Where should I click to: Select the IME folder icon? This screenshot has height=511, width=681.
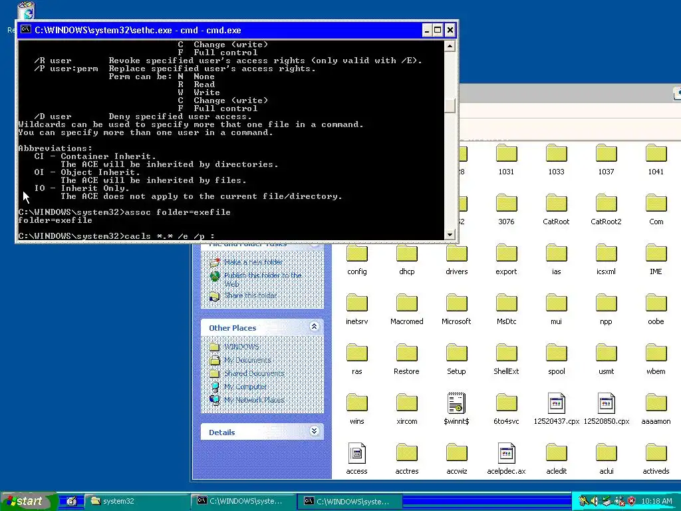click(x=656, y=254)
